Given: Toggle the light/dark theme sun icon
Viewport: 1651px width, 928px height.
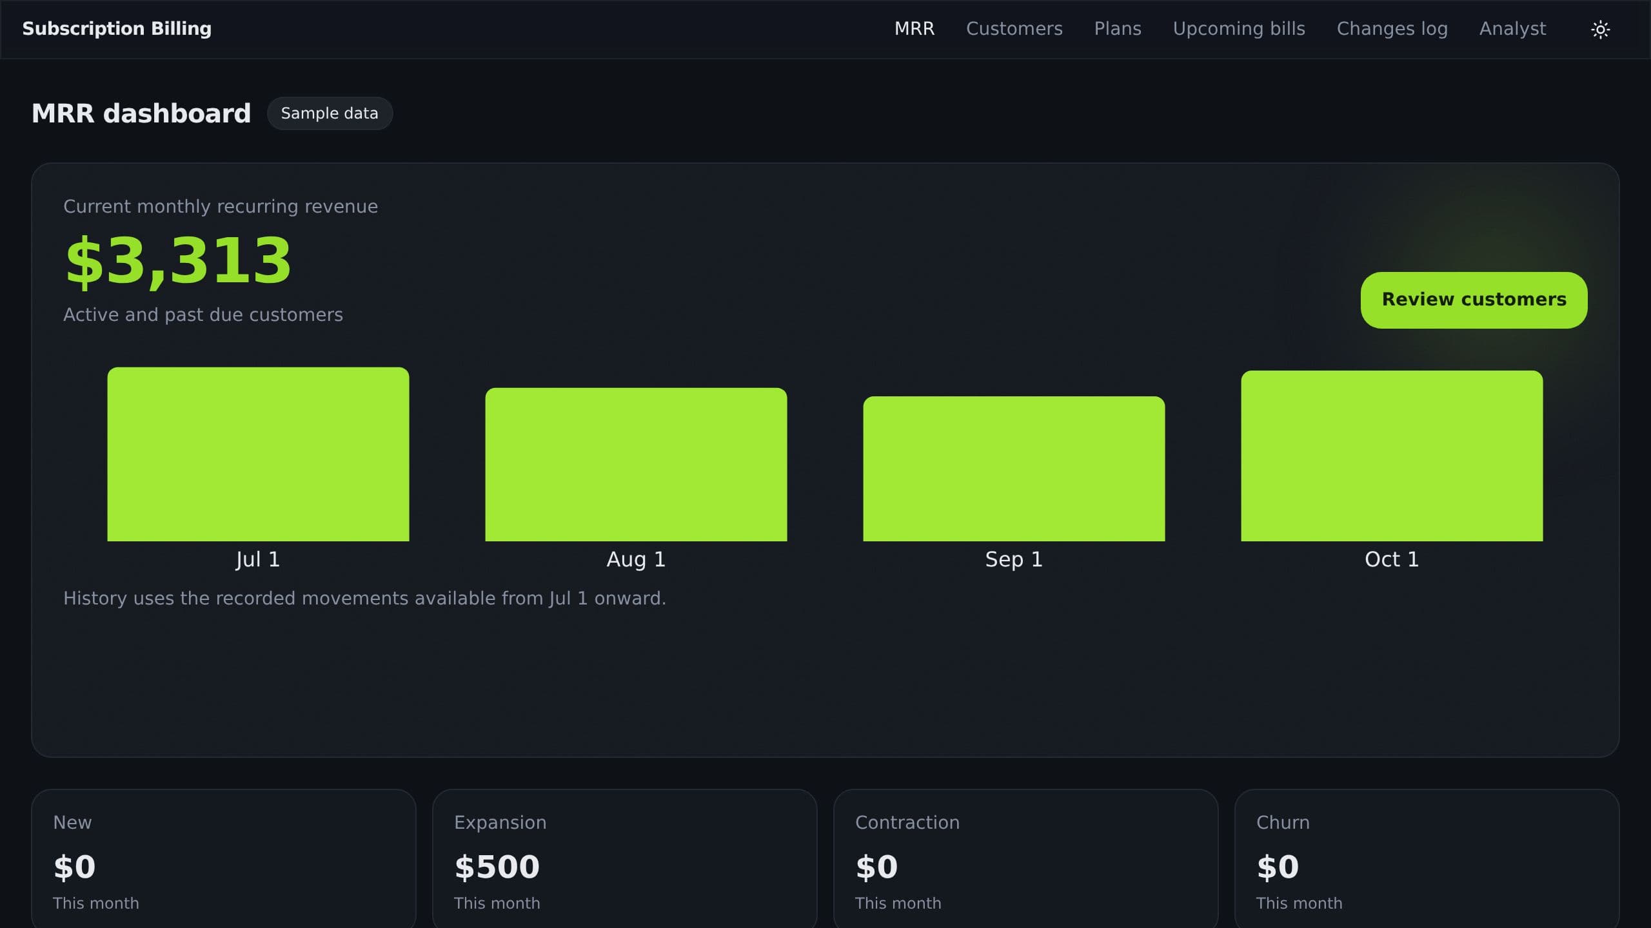Looking at the screenshot, I should pyautogui.click(x=1600, y=29).
